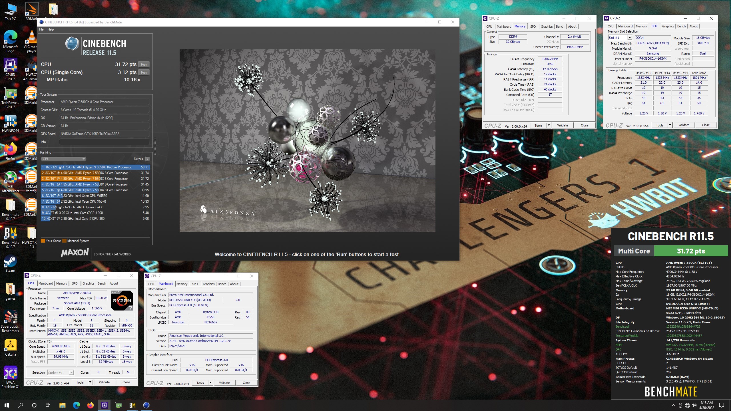
Task: Switch to Graphics tab in Memory CPU-Z window
Action: point(547,27)
